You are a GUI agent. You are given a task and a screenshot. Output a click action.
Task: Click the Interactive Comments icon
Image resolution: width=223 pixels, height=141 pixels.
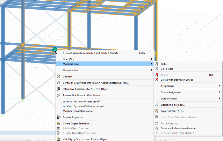coord(59,89)
